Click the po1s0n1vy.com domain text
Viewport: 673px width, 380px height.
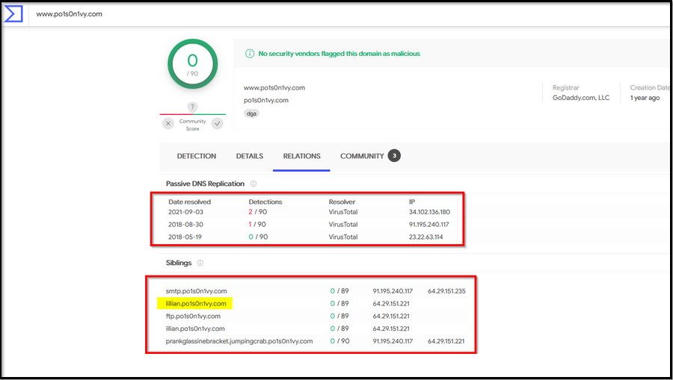click(x=266, y=100)
